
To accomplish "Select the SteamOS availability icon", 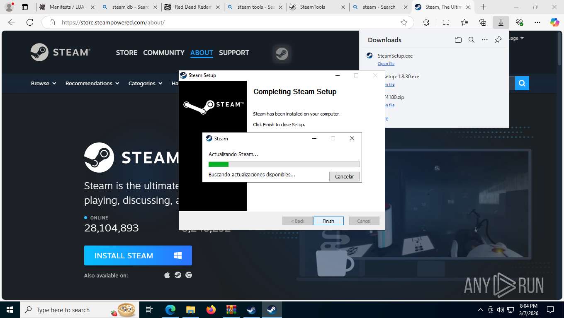I will 178,275.
